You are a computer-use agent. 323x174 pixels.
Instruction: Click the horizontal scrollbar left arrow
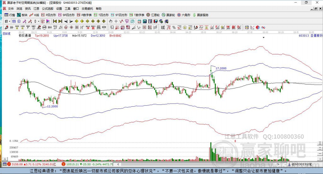coord(118,164)
